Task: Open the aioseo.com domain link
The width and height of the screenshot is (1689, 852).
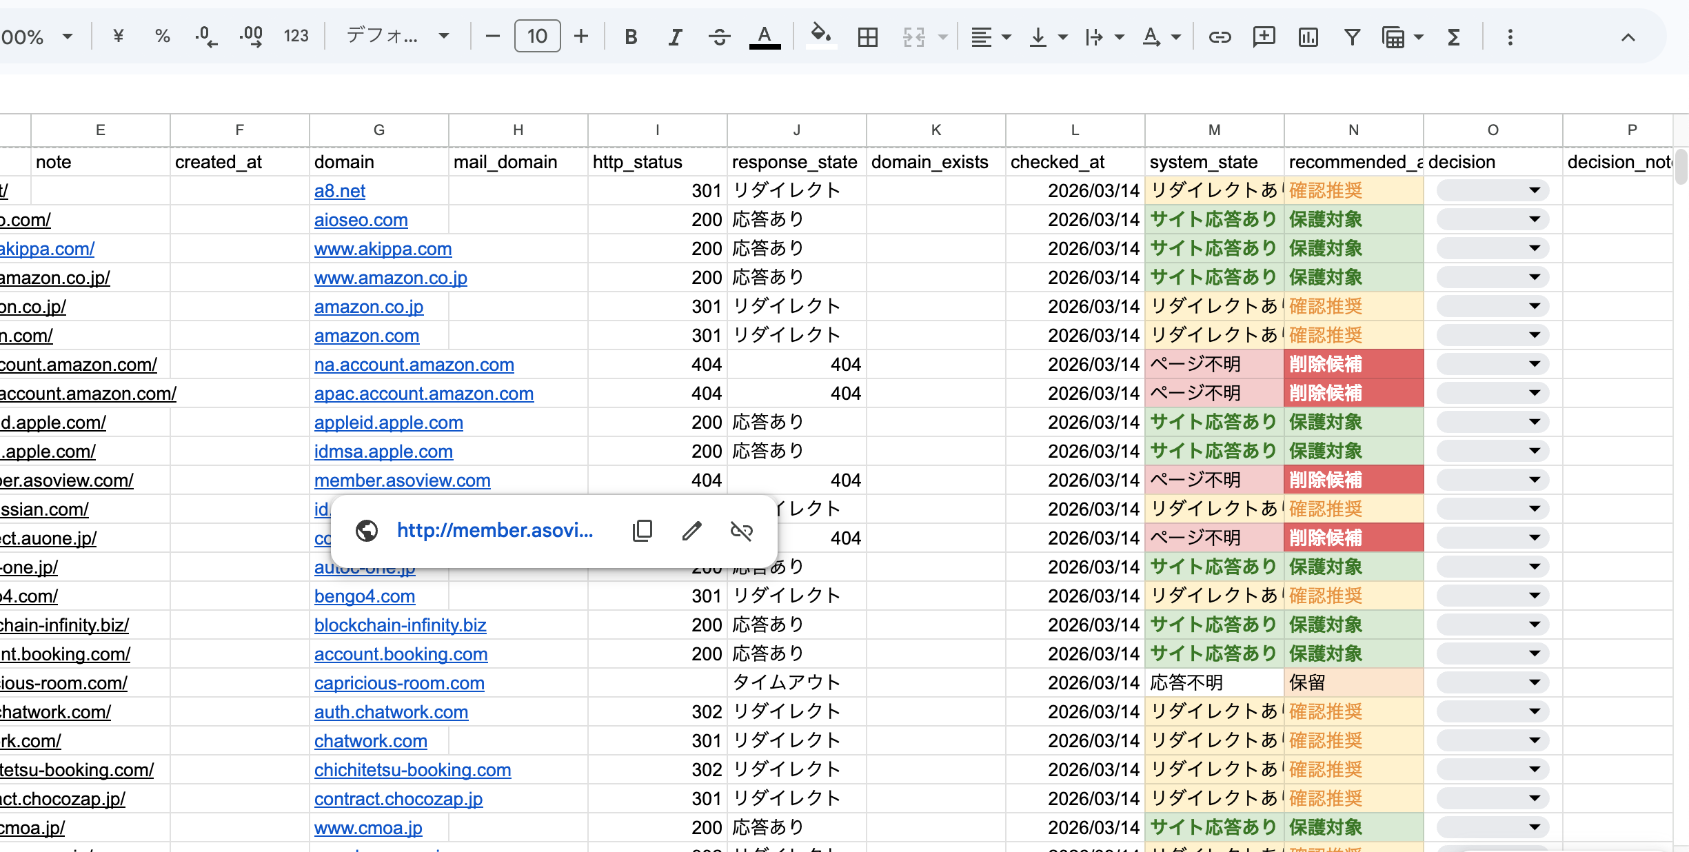Action: pyautogui.click(x=361, y=220)
